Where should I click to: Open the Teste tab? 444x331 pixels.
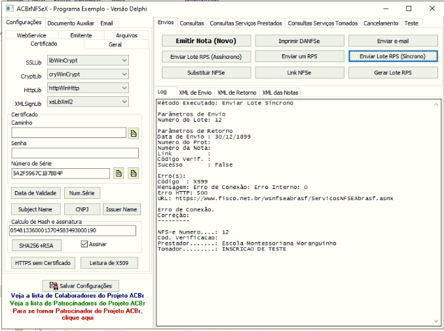coord(411,23)
